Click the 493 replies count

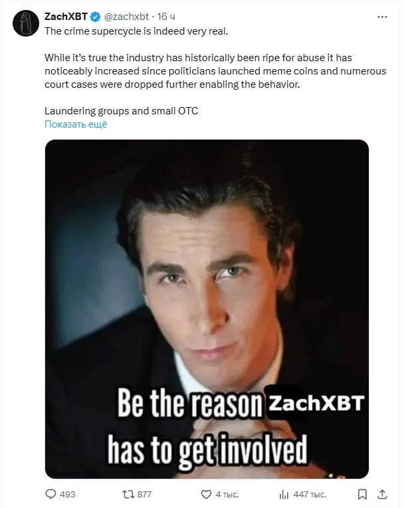[67, 495]
